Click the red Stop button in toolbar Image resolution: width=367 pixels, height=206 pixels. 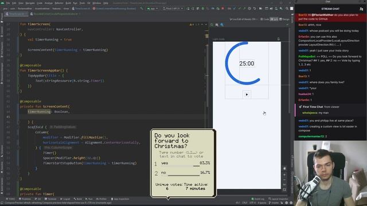point(222,9)
